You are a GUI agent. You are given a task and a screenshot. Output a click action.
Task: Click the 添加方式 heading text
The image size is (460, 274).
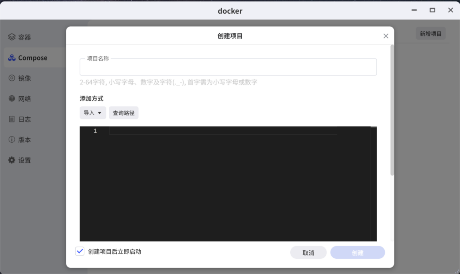(x=91, y=99)
